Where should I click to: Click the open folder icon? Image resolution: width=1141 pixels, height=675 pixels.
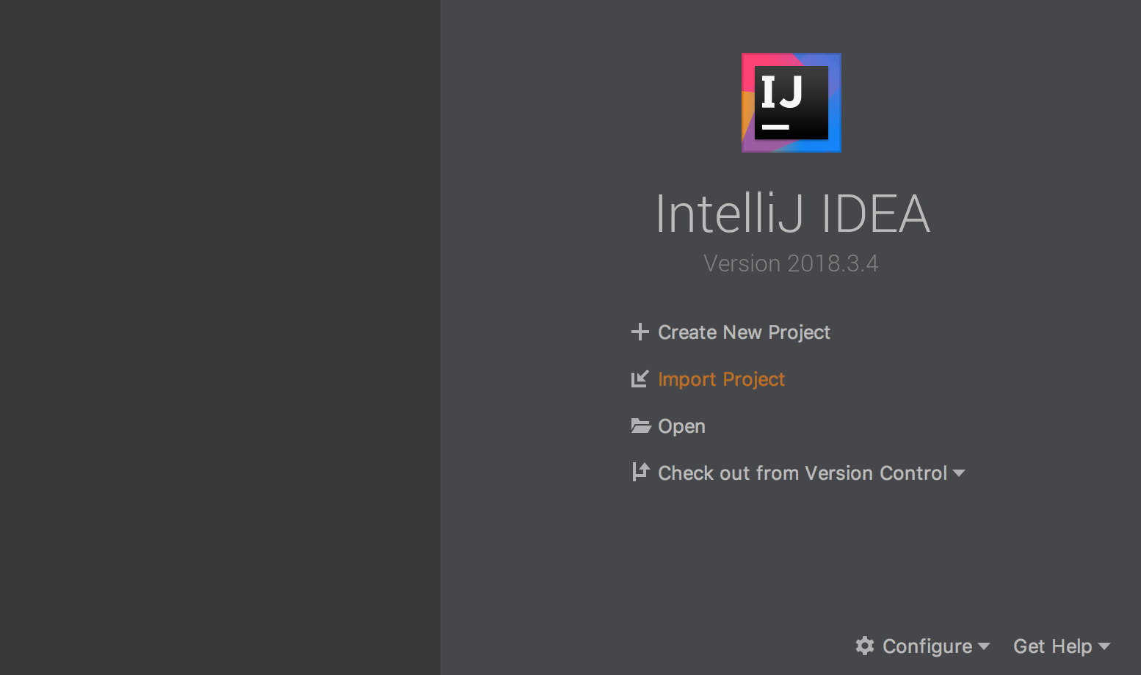click(x=640, y=426)
